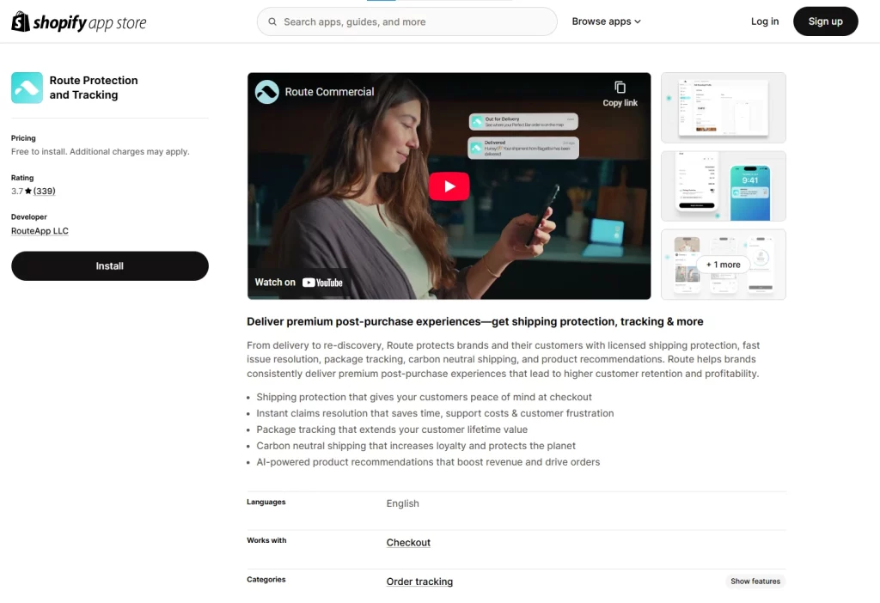Open the phone 9:41 screenshot thumbnail
The width and height of the screenshot is (880, 603).
724,186
